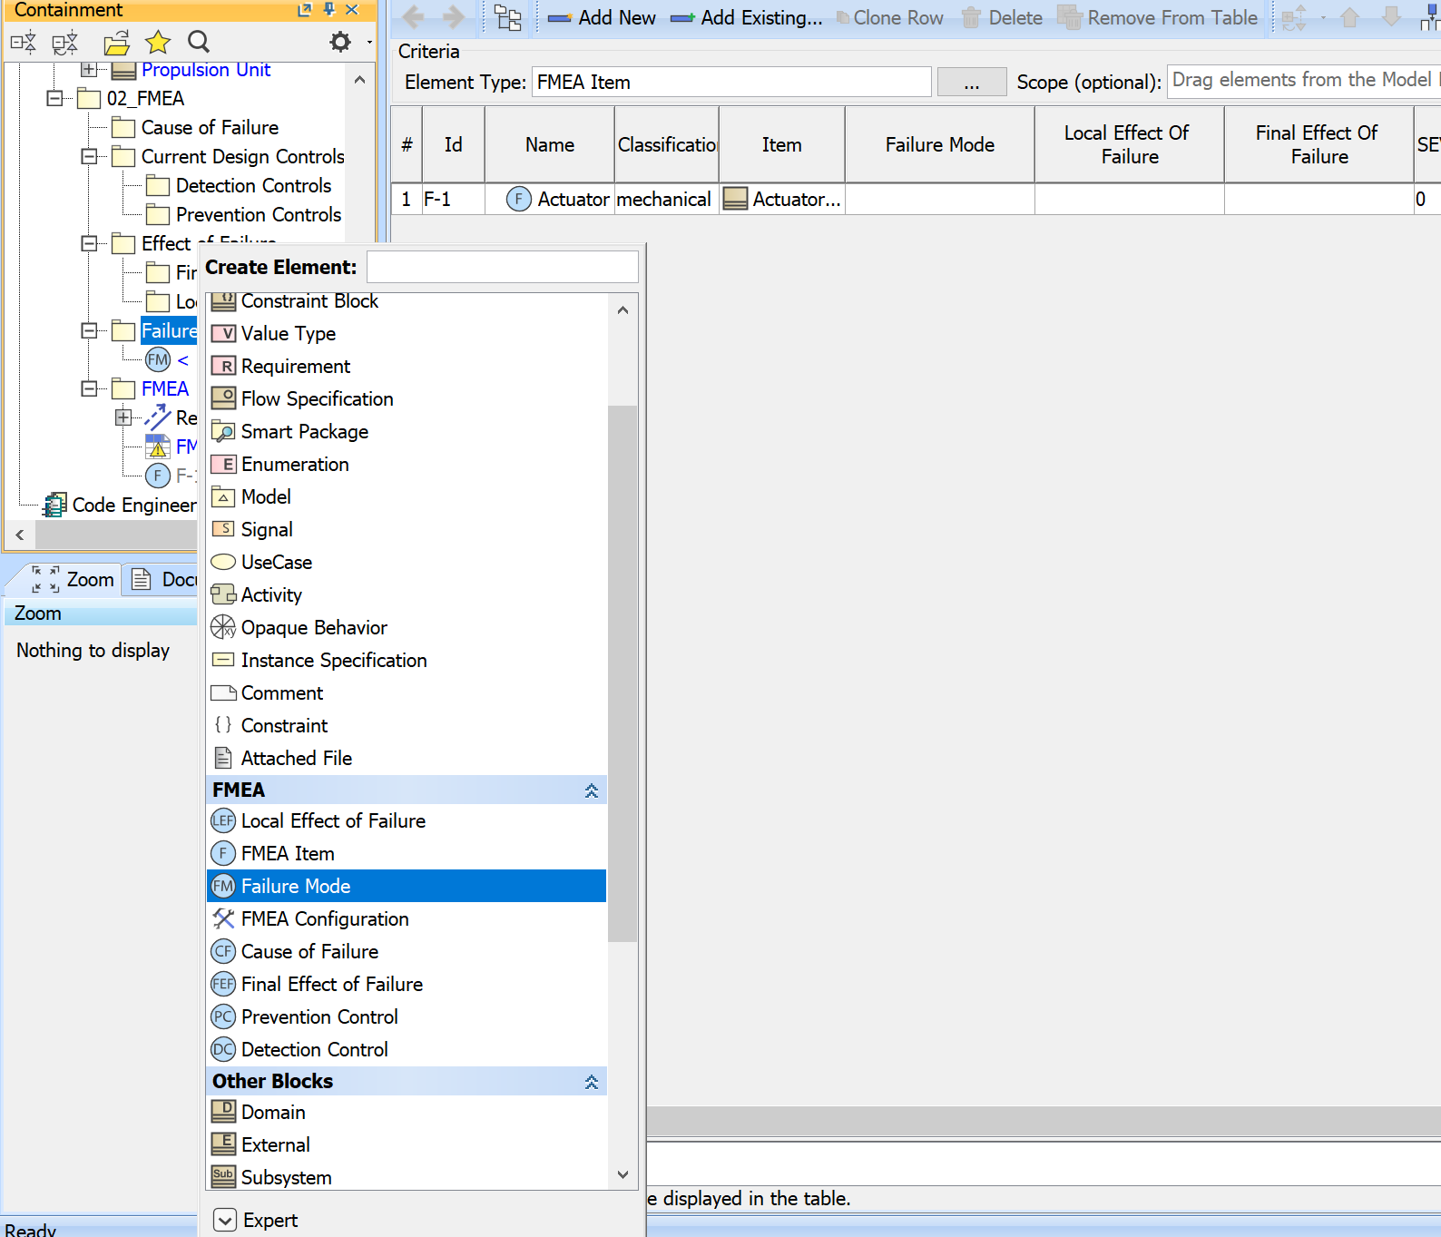Click the Comment note icon
Viewport: 1441px width, 1237px height.
point(223,692)
